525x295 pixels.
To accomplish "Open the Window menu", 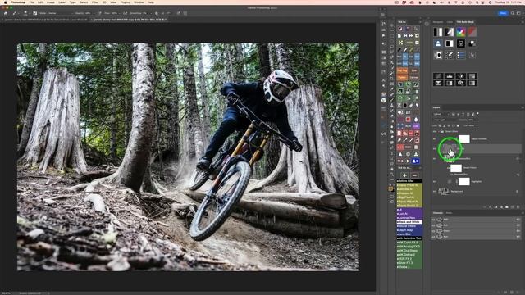I will (x=139, y=2).
